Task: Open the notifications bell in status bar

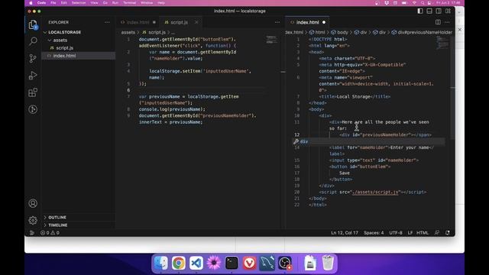Action: click(x=448, y=232)
